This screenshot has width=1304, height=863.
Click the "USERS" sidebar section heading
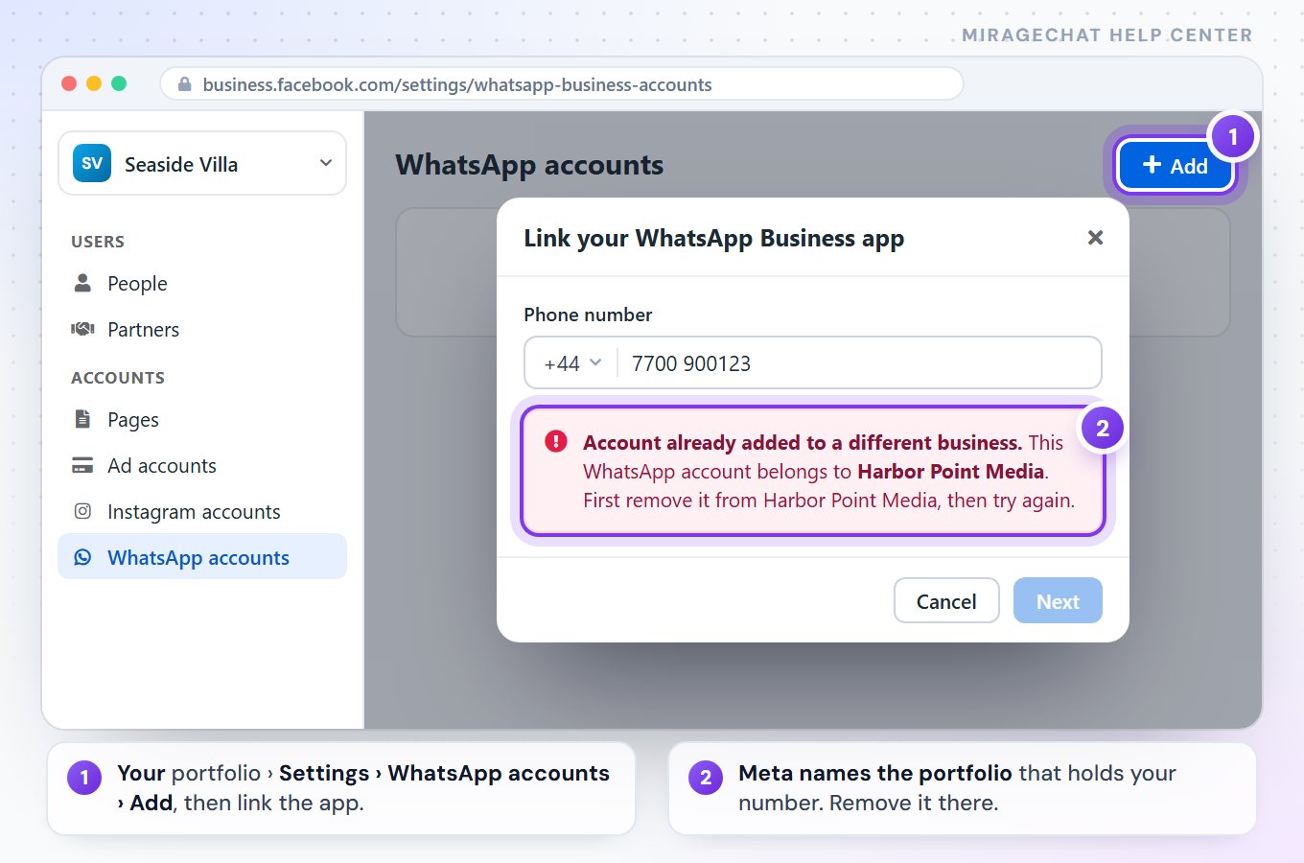98,242
